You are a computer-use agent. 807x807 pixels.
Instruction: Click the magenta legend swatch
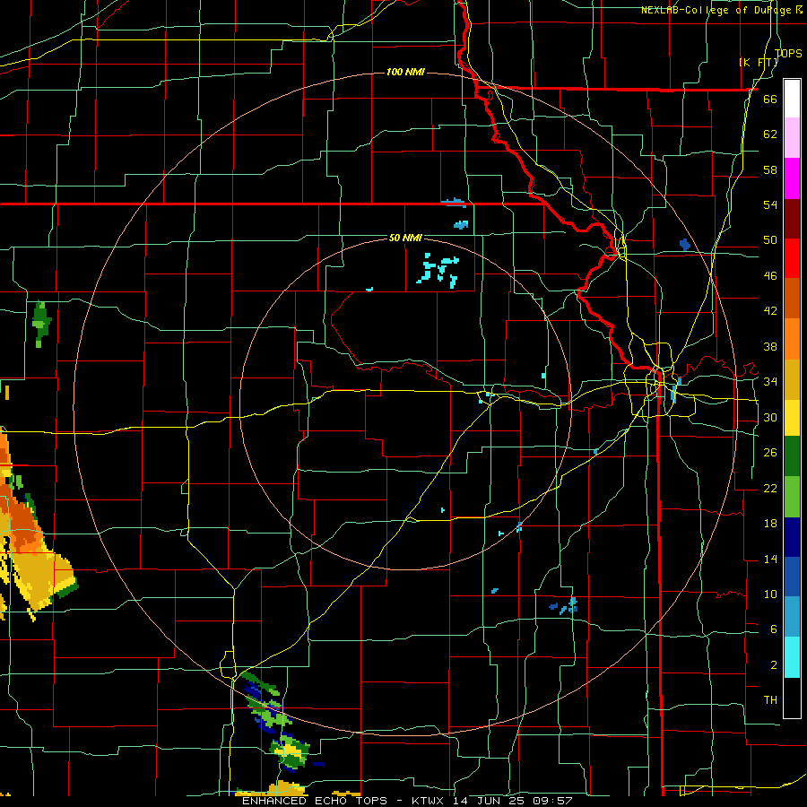[792, 178]
